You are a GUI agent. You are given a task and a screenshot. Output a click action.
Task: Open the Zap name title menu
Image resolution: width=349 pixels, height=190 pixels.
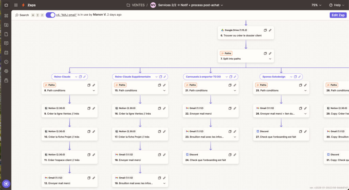(x=191, y=5)
